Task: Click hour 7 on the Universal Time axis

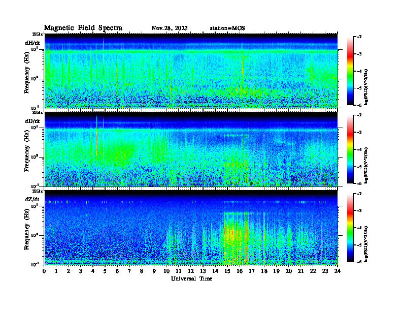Action: point(130,271)
